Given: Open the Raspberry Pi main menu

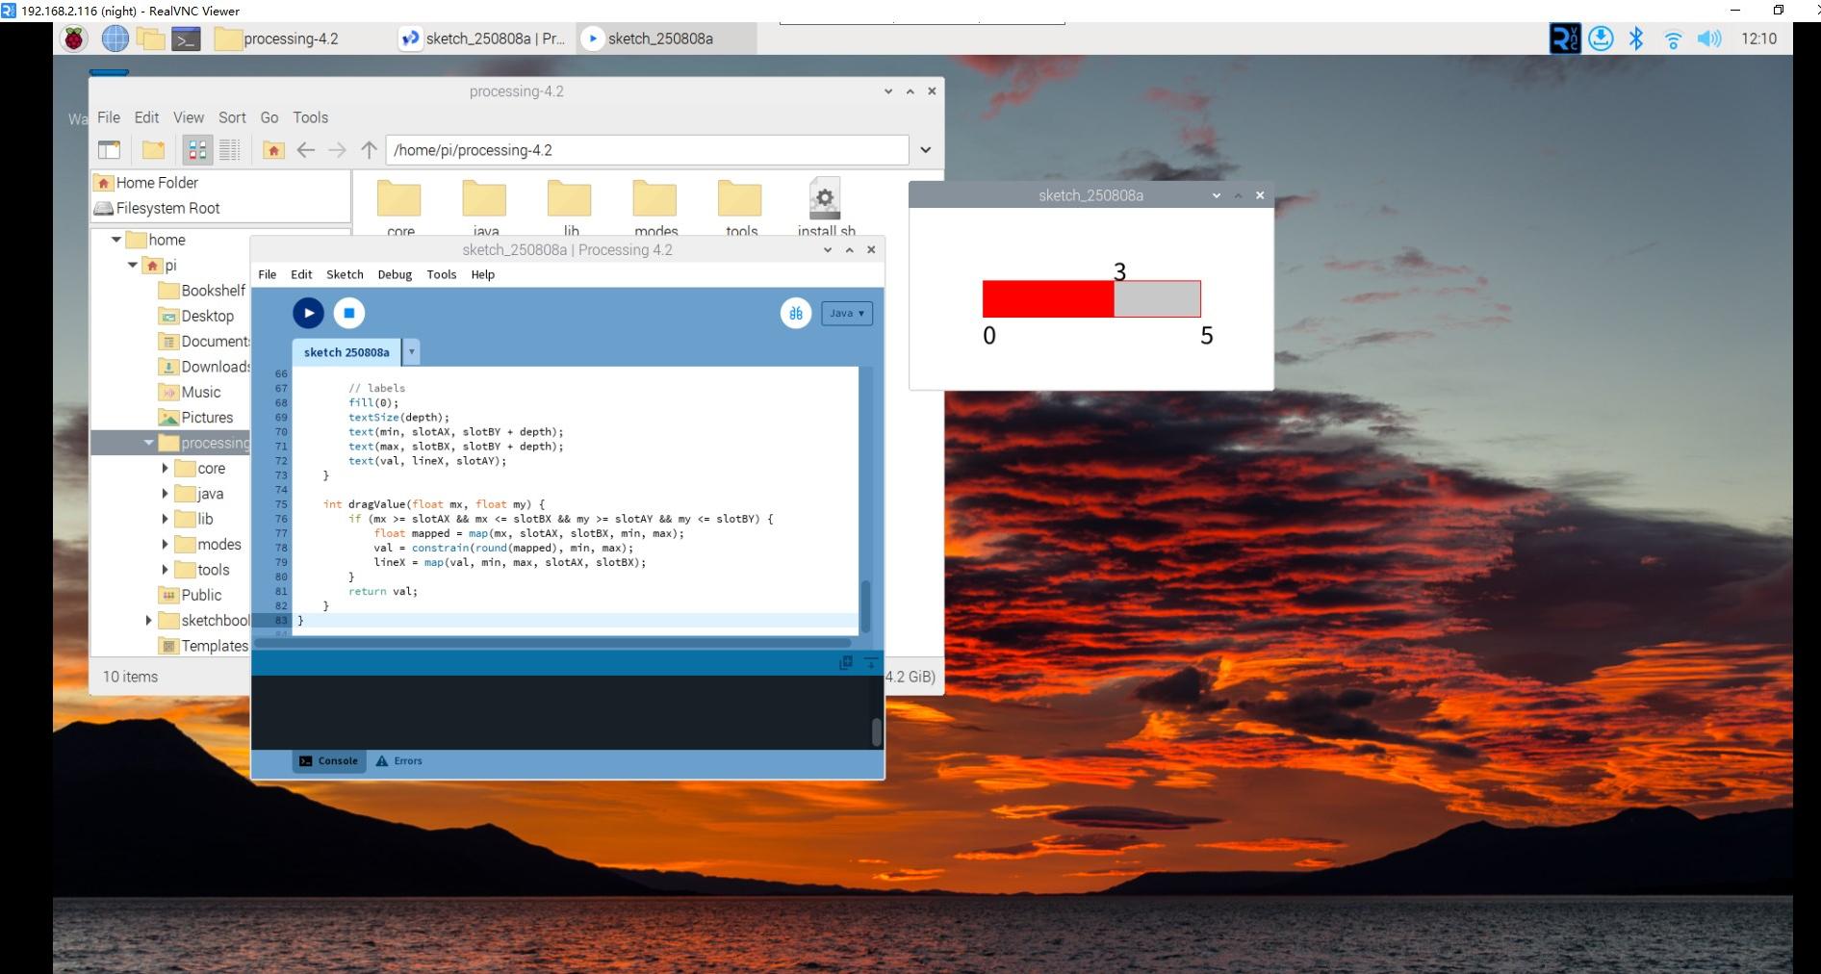Looking at the screenshot, I should [x=74, y=38].
